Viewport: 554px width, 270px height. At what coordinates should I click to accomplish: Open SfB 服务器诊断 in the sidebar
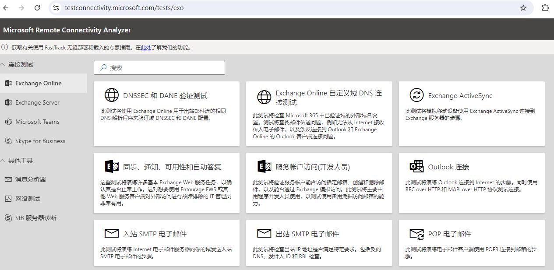43,218
